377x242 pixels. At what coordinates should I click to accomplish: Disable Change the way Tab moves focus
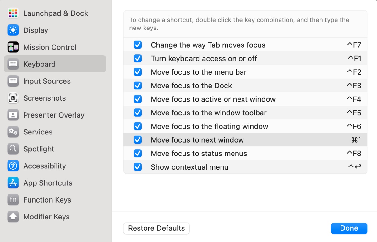pos(138,45)
